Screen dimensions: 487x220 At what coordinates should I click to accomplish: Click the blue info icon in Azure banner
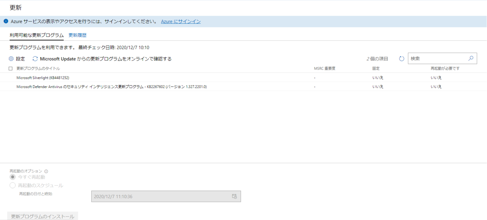coord(6,21)
